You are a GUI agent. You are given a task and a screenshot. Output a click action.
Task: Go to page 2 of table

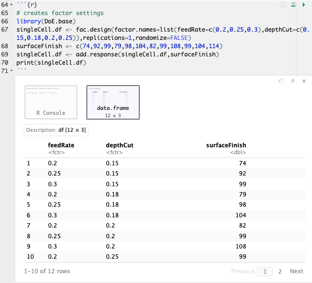click(x=280, y=271)
